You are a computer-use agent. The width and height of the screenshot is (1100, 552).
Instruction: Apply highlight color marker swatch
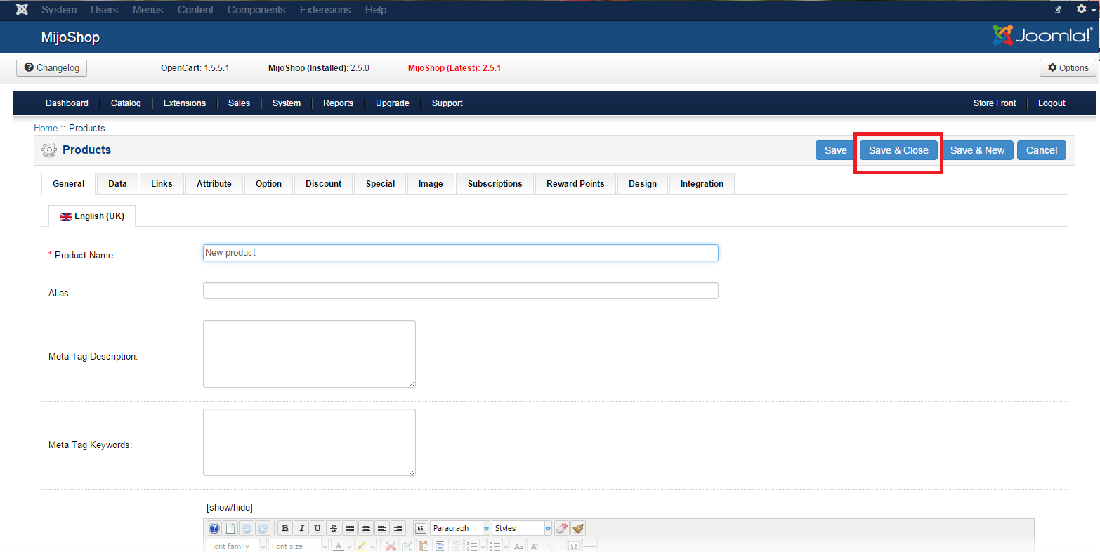(362, 546)
